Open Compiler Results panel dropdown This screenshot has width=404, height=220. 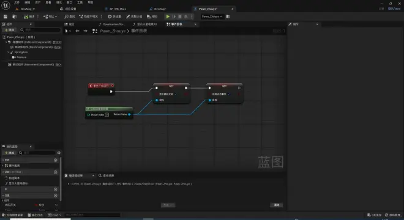point(93,175)
